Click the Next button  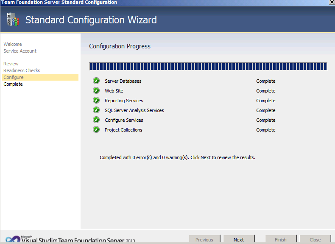pyautogui.click(x=239, y=239)
